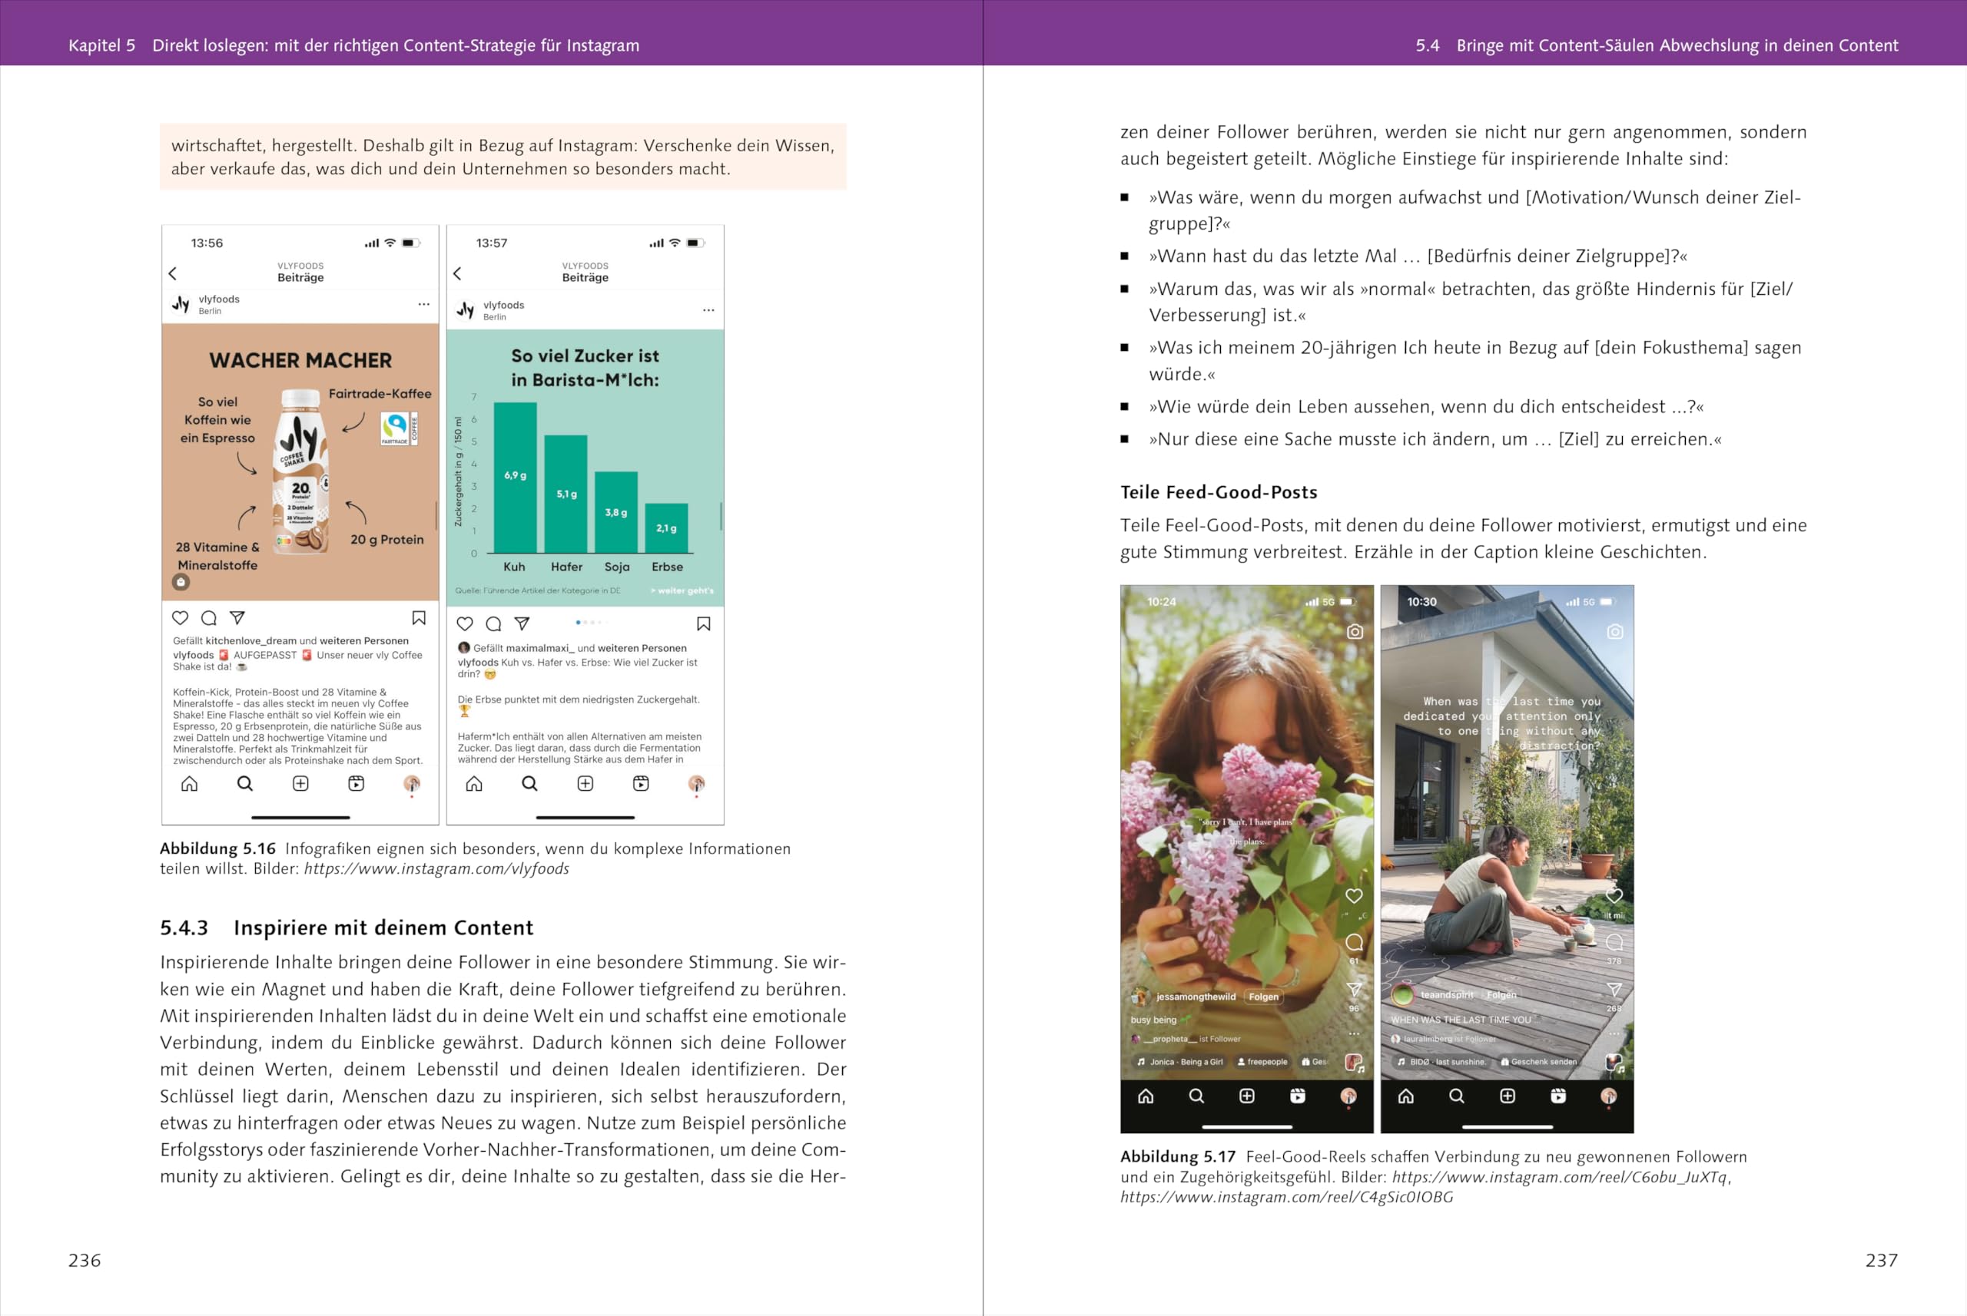Image resolution: width=1967 pixels, height=1316 pixels.
Task: Tap back chevron in the WACHER MACHER post screenshot
Action: pyautogui.click(x=172, y=273)
